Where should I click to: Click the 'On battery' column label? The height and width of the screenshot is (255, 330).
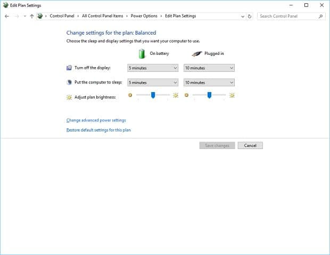click(x=159, y=53)
